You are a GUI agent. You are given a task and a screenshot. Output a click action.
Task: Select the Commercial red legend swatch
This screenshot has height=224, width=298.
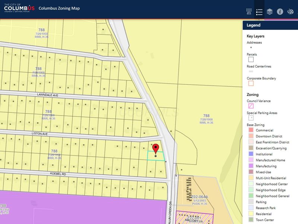tap(251, 130)
